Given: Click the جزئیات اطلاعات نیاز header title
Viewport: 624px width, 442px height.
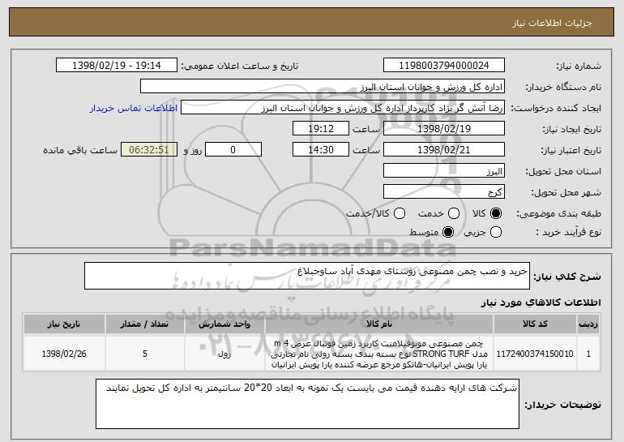Looking at the screenshot, I should click(552, 23).
